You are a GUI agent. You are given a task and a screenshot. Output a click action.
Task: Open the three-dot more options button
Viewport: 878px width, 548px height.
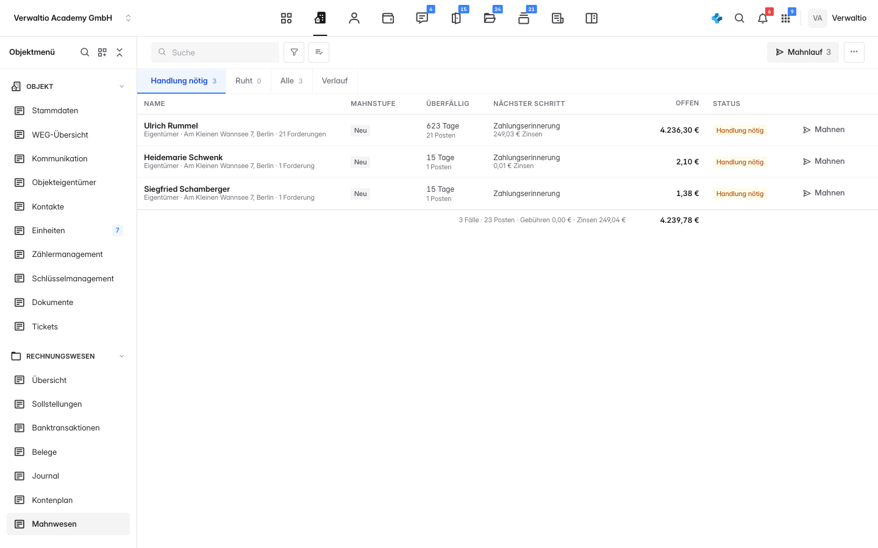coord(854,52)
